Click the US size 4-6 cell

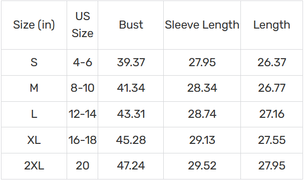[x=83, y=63]
